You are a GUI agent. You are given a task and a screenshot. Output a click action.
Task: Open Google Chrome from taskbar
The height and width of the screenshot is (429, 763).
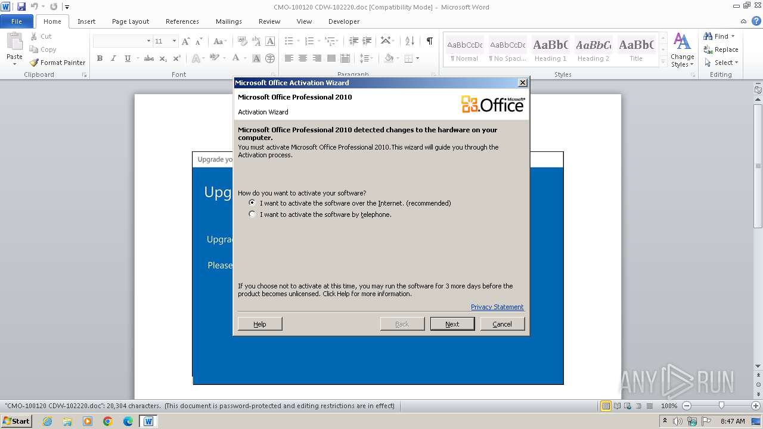coord(108,421)
